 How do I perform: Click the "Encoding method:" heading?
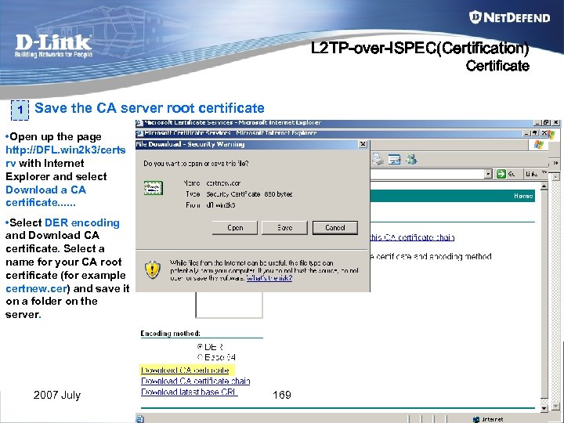pyautogui.click(x=170, y=334)
